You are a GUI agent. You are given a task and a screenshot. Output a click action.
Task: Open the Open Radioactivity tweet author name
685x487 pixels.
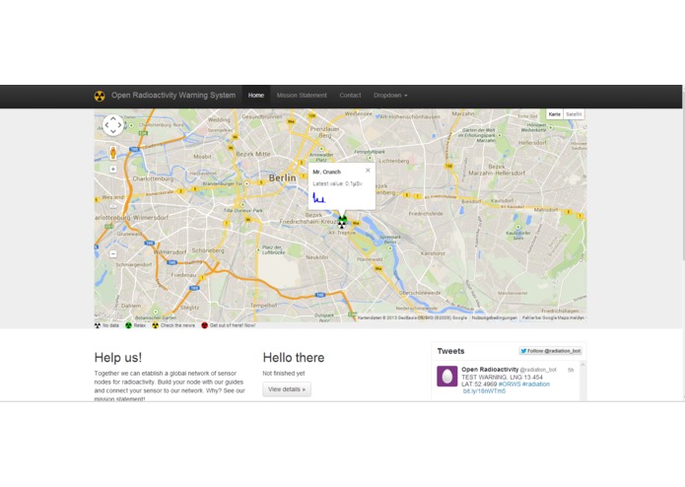[x=490, y=370]
